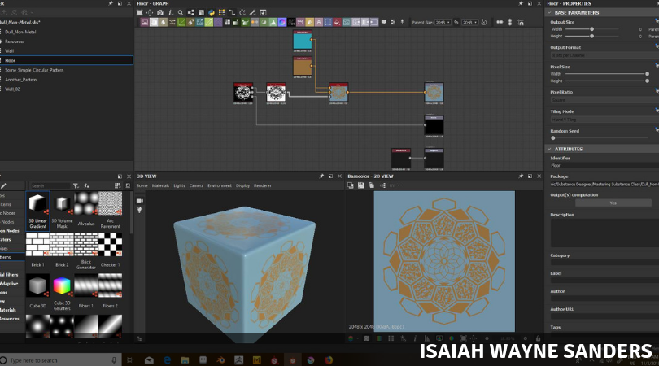Click the link icon between Parent Size dropdowns

click(458, 23)
